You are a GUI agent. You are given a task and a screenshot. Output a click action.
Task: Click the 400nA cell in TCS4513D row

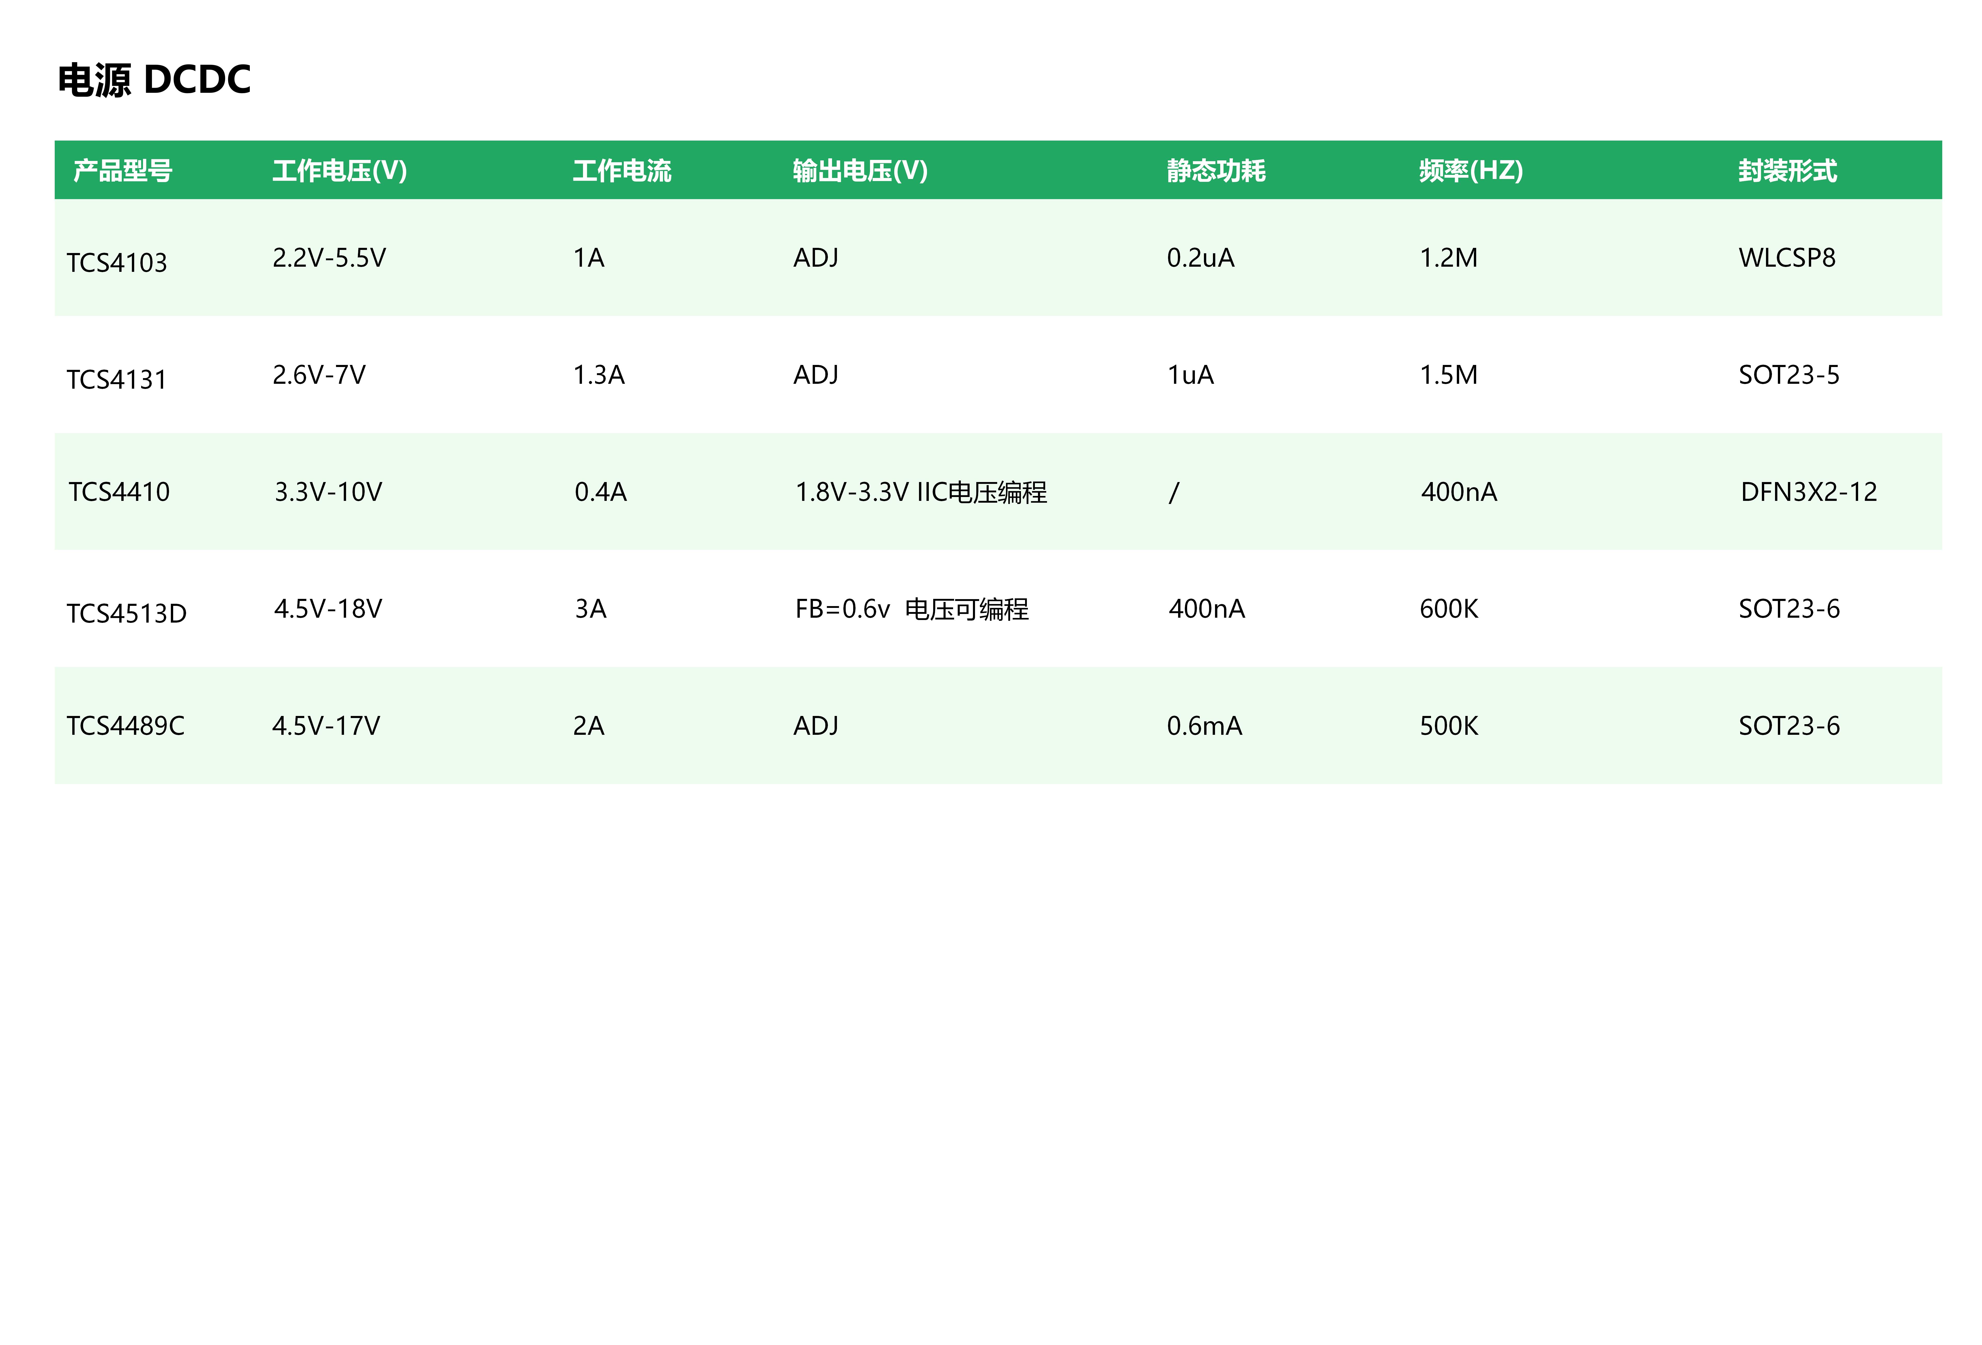[1207, 609]
